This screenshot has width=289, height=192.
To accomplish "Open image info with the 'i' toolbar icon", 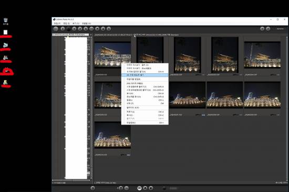I will [x=63, y=29].
